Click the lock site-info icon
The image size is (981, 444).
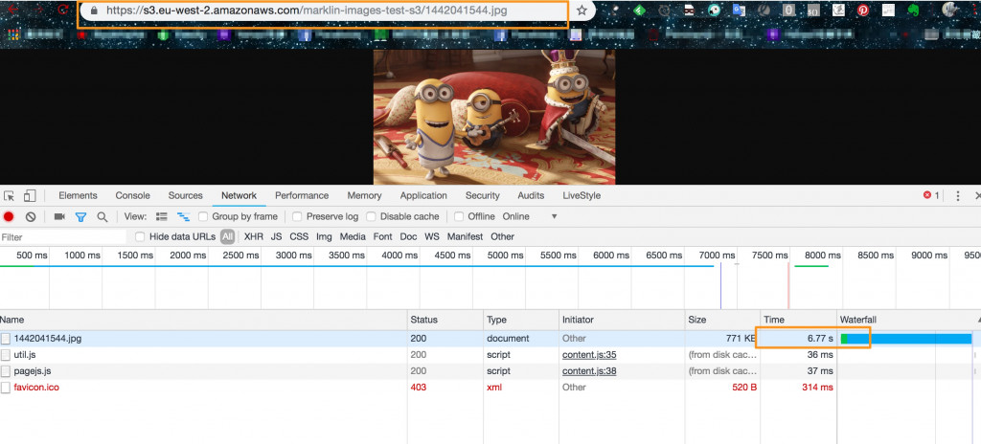[x=94, y=11]
